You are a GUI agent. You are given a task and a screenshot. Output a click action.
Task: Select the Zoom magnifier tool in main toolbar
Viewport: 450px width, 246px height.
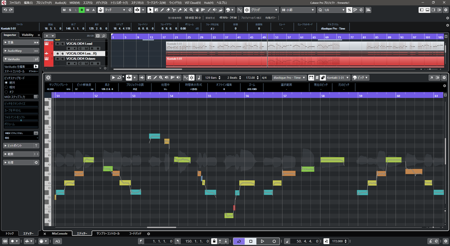[191, 10]
